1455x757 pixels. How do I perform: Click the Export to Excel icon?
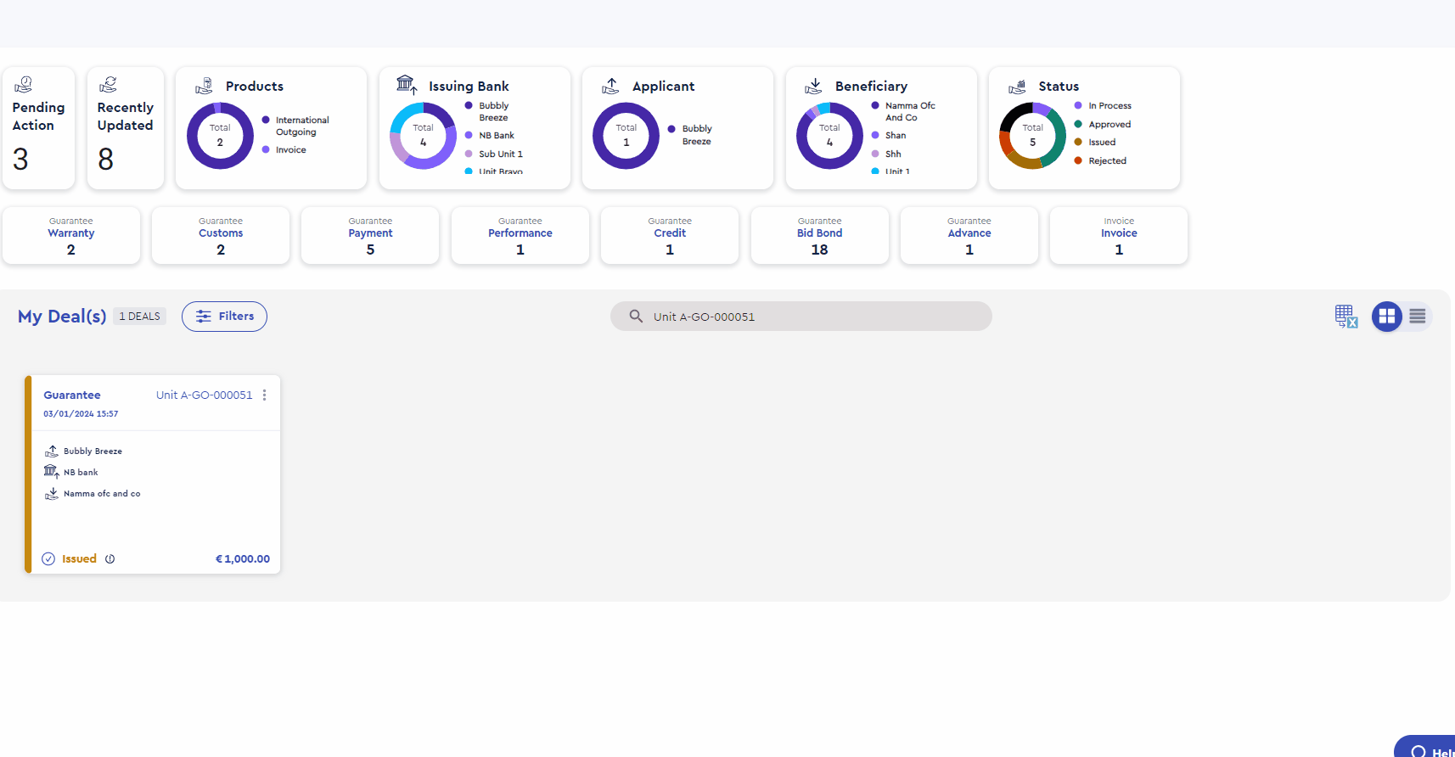(x=1346, y=317)
